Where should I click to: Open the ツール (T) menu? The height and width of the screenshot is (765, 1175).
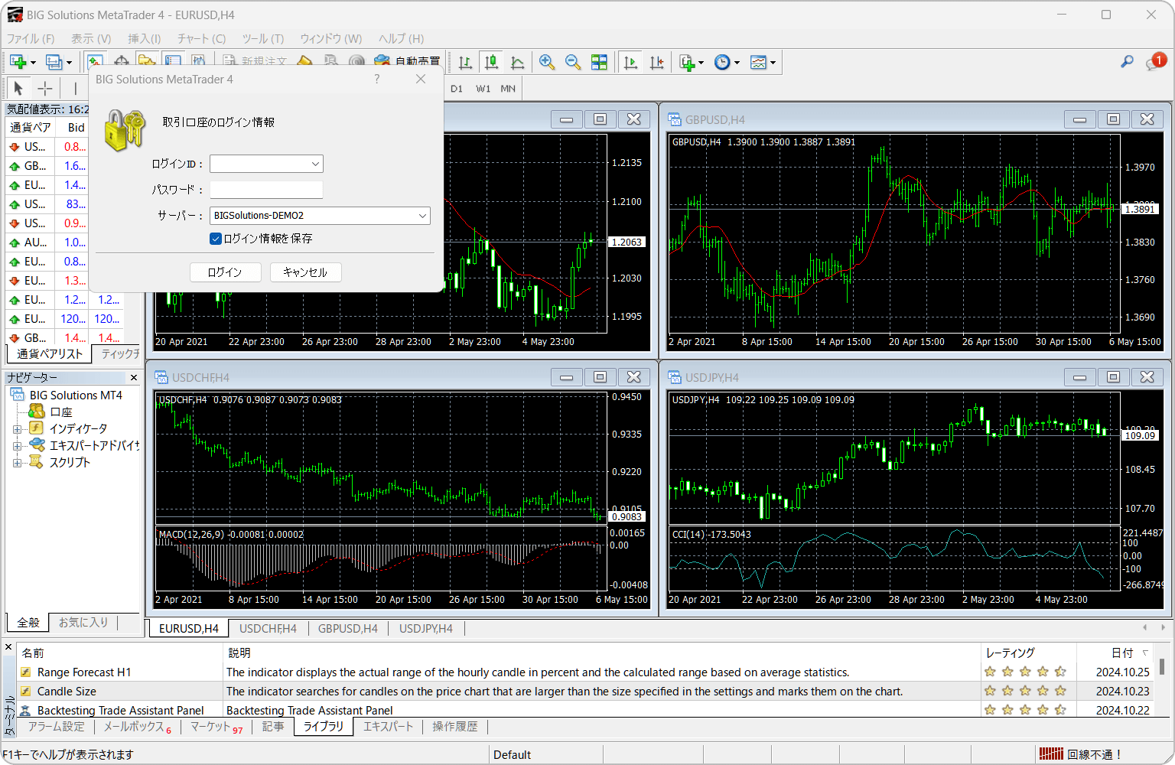tap(263, 38)
